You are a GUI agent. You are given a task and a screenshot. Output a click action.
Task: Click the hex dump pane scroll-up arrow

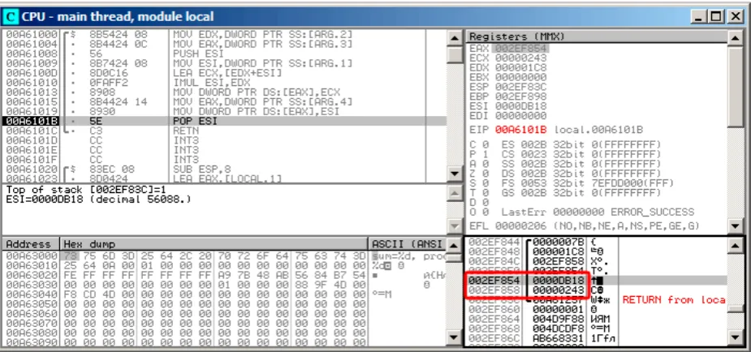(x=455, y=246)
